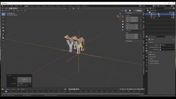Toggle Proportional Editing checkbox in Move panel
This screenshot has width=176, height=99.
18,86
